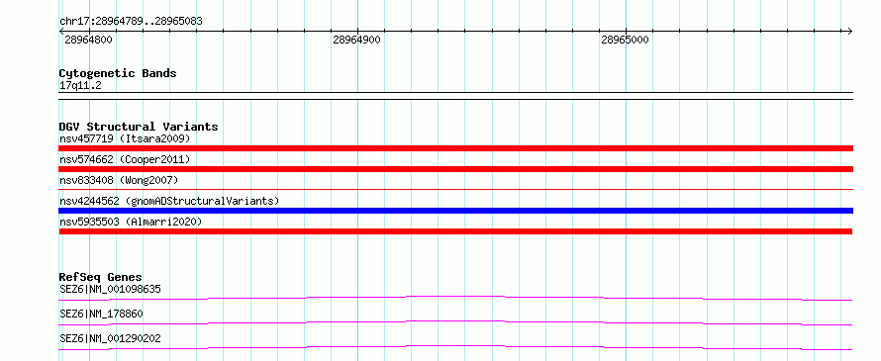Click the chr17:28964789..28965083 region label
Viewport: 881px width, 361px height.
131,22
